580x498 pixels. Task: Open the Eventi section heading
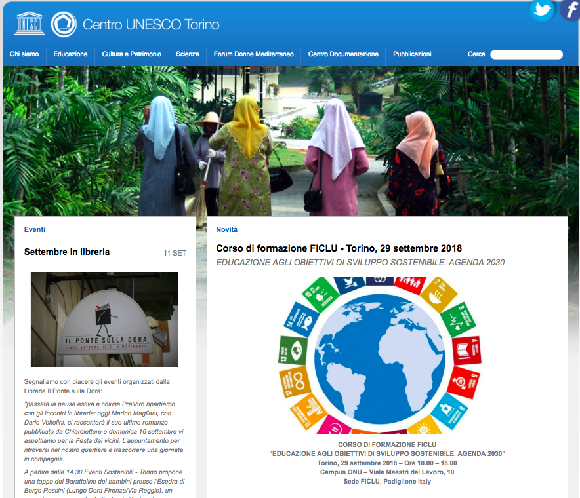click(x=35, y=229)
